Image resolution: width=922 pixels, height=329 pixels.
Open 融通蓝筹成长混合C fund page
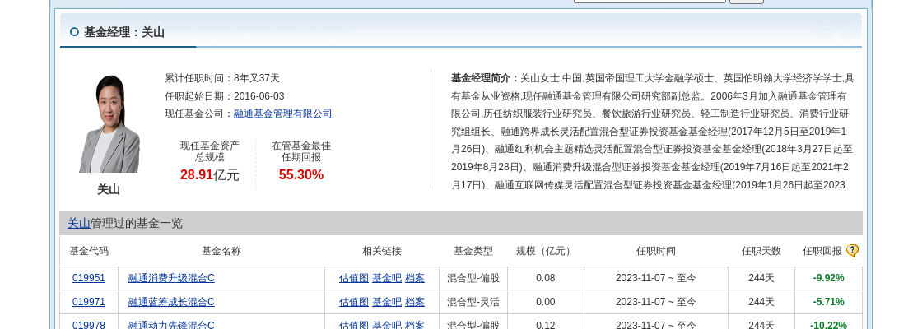pos(171,302)
